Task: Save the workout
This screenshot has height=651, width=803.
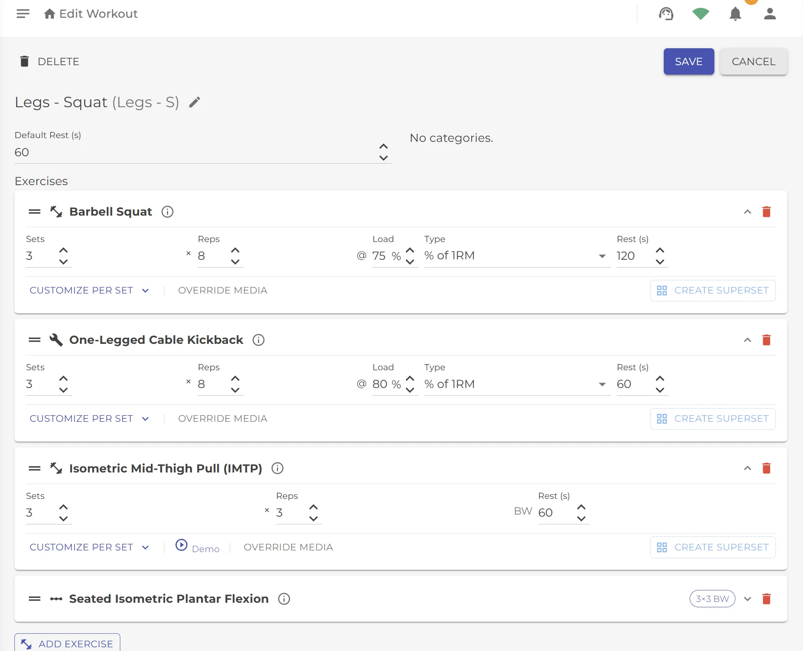Action: tap(688, 61)
